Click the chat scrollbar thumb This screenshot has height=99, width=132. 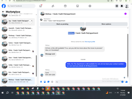(x=128, y=55)
